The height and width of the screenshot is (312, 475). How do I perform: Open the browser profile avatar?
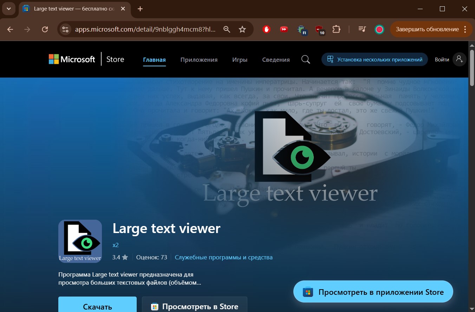click(x=379, y=29)
